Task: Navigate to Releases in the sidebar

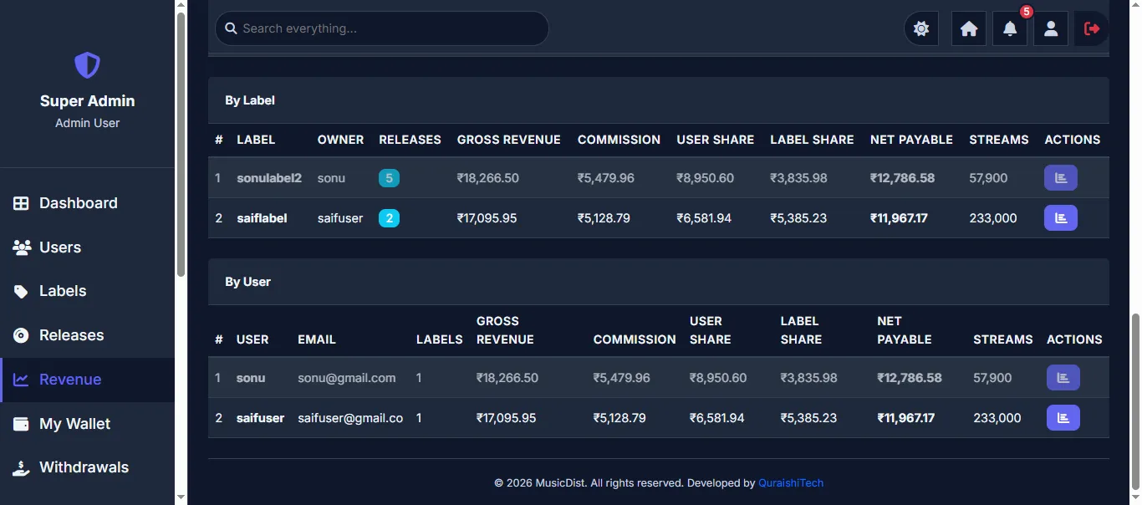Action: point(87,335)
